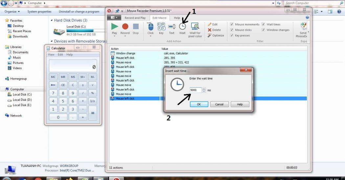This screenshot has width=345, height=180.
Task: Open Calculator Edit menu
Action: pyautogui.click(x=60, y=55)
